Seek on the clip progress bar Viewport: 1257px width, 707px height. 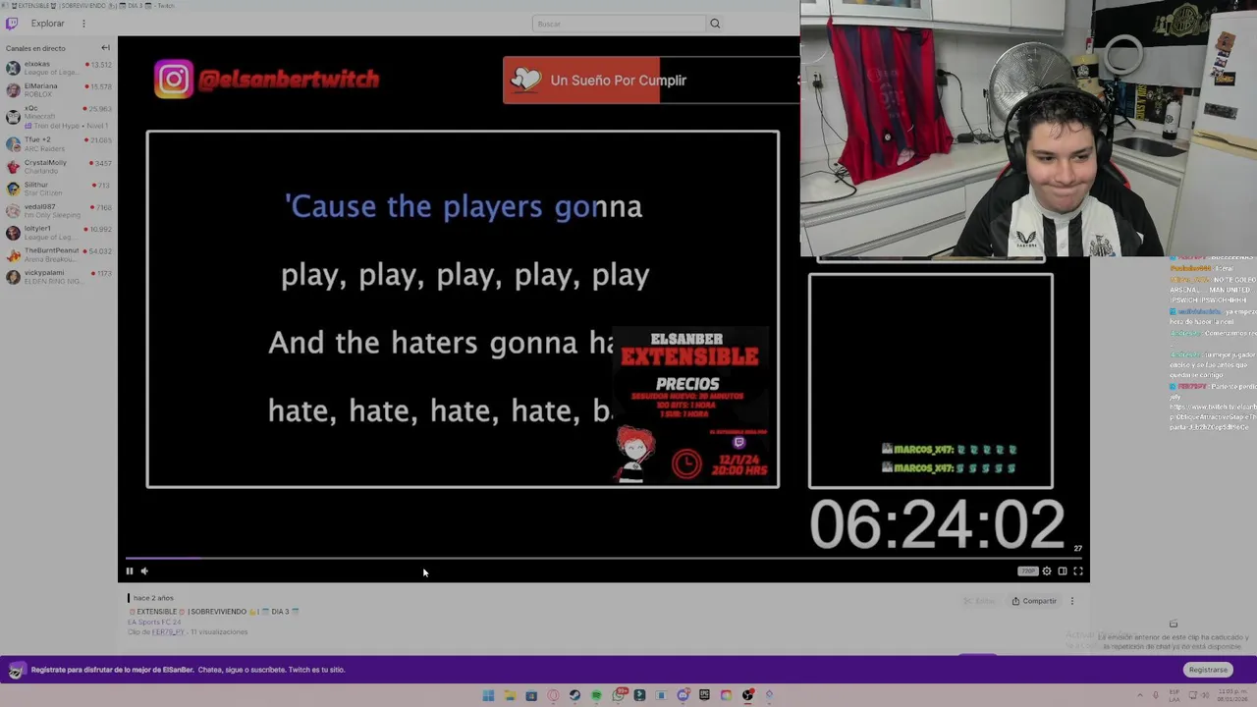(602, 558)
